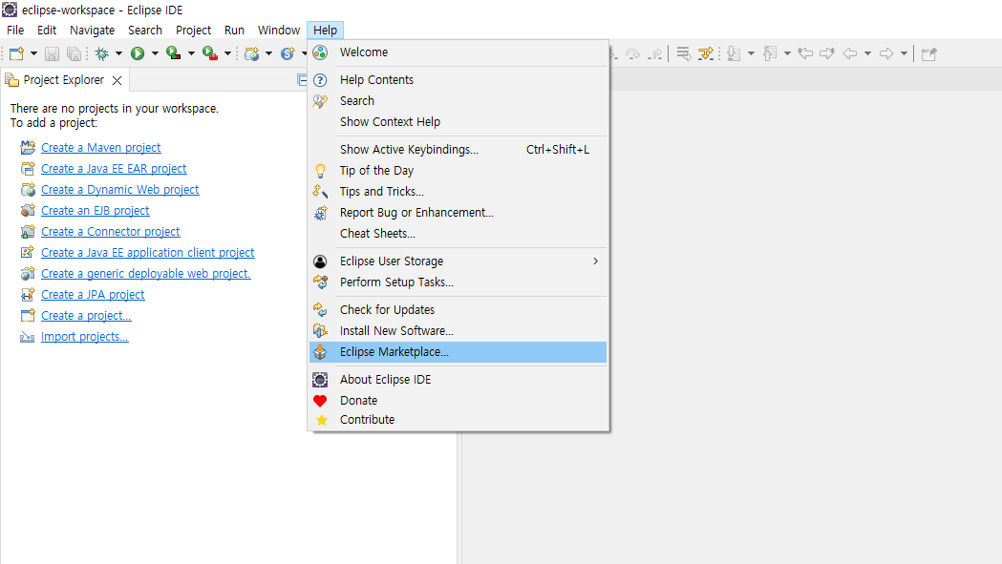Open the Navigate menu
This screenshot has width=1002, height=564.
pyautogui.click(x=92, y=30)
